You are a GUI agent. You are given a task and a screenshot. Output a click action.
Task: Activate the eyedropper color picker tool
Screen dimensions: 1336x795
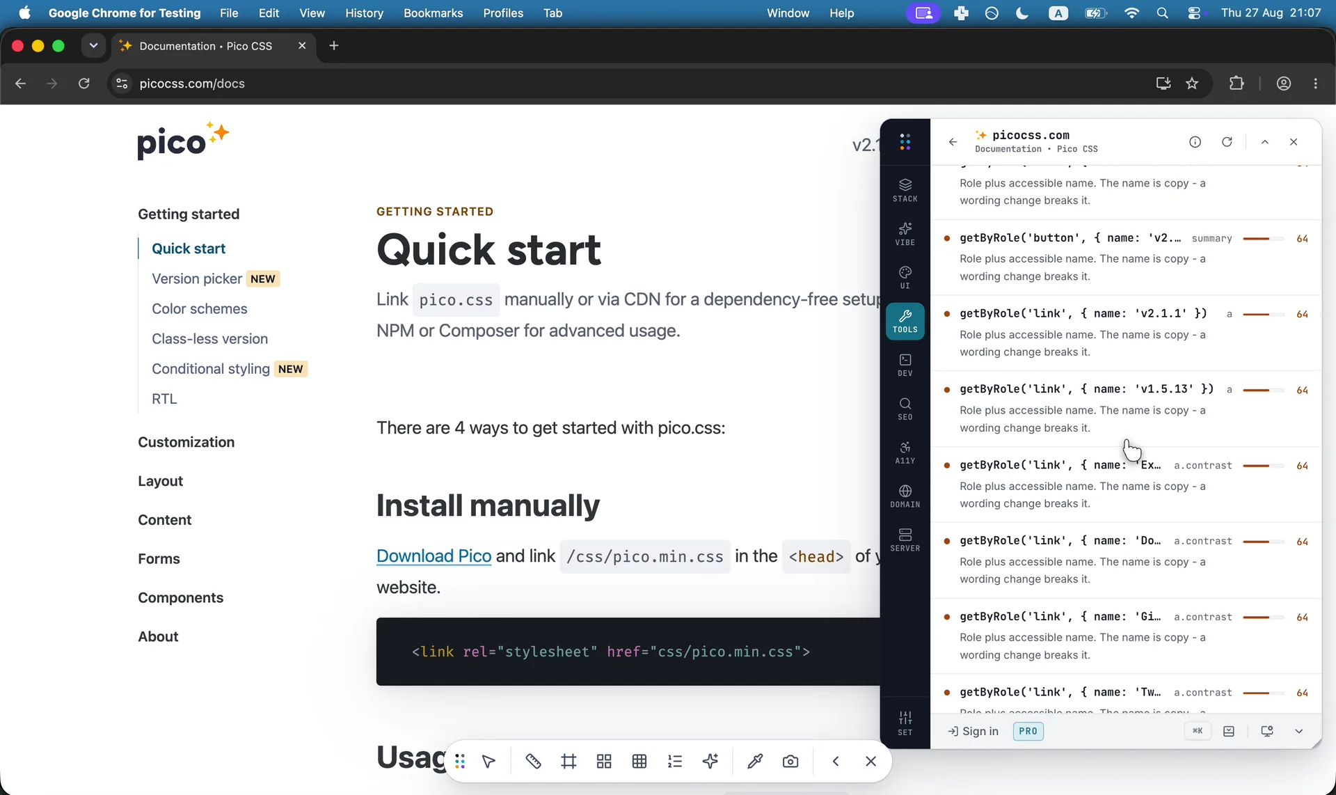click(755, 762)
